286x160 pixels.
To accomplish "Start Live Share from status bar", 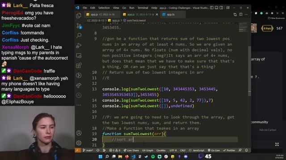I will pyautogui.click(x=131, y=150).
